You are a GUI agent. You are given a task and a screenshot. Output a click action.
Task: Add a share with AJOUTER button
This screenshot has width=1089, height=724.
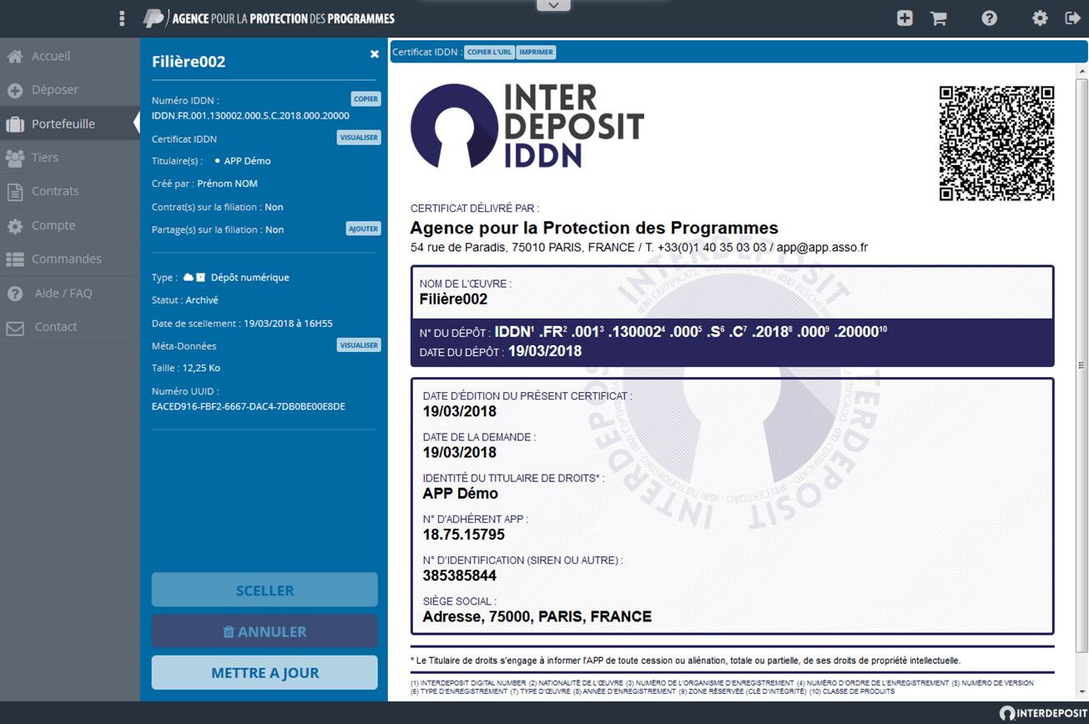tap(364, 229)
